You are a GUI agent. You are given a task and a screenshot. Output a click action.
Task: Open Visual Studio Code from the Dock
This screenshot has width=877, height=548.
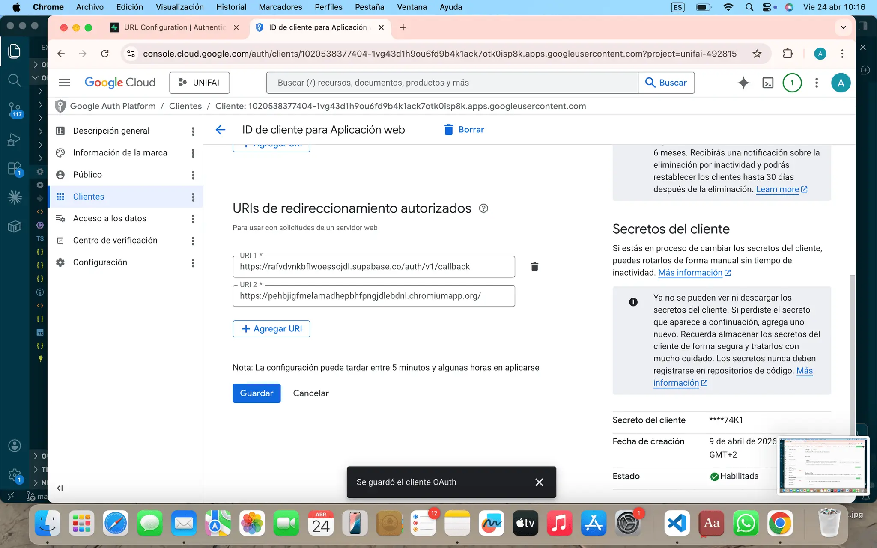pos(677,523)
